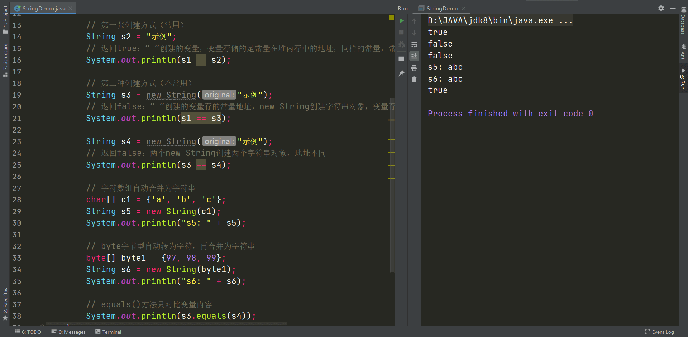The width and height of the screenshot is (688, 337).
Task: Open the Event Log
Action: [659, 332]
